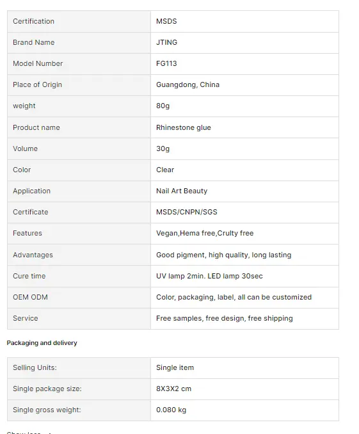Click the FG113 model number cell
Viewport: 359px width, 434px height.
[x=244, y=63]
